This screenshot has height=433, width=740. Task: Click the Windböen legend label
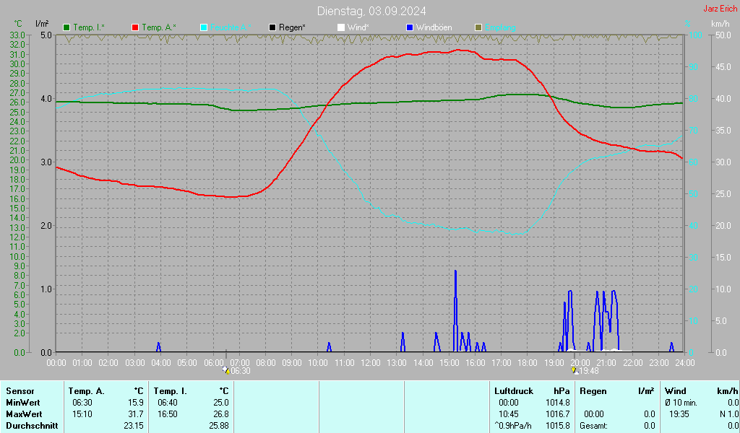pyautogui.click(x=434, y=27)
